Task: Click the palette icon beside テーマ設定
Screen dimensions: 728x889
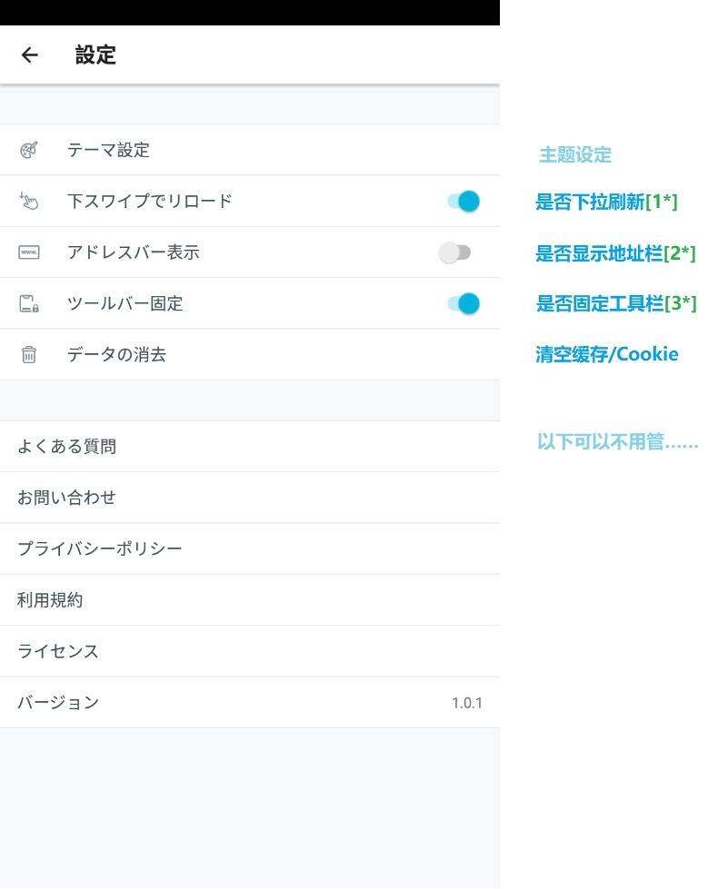Action: pos(29,150)
